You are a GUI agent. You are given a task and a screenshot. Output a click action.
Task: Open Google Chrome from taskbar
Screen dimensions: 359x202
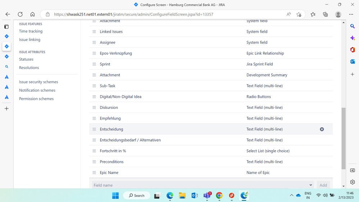219,196
